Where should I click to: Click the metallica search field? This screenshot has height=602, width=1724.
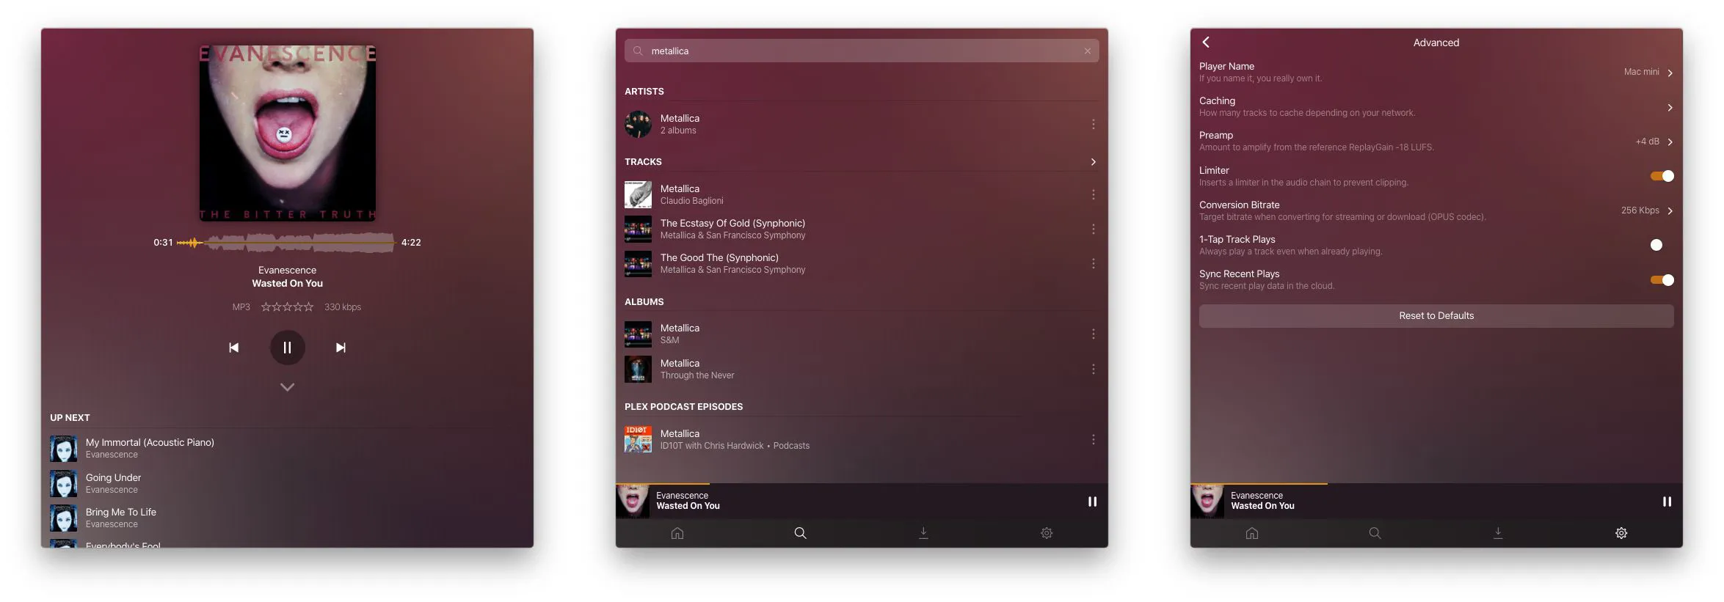point(861,51)
